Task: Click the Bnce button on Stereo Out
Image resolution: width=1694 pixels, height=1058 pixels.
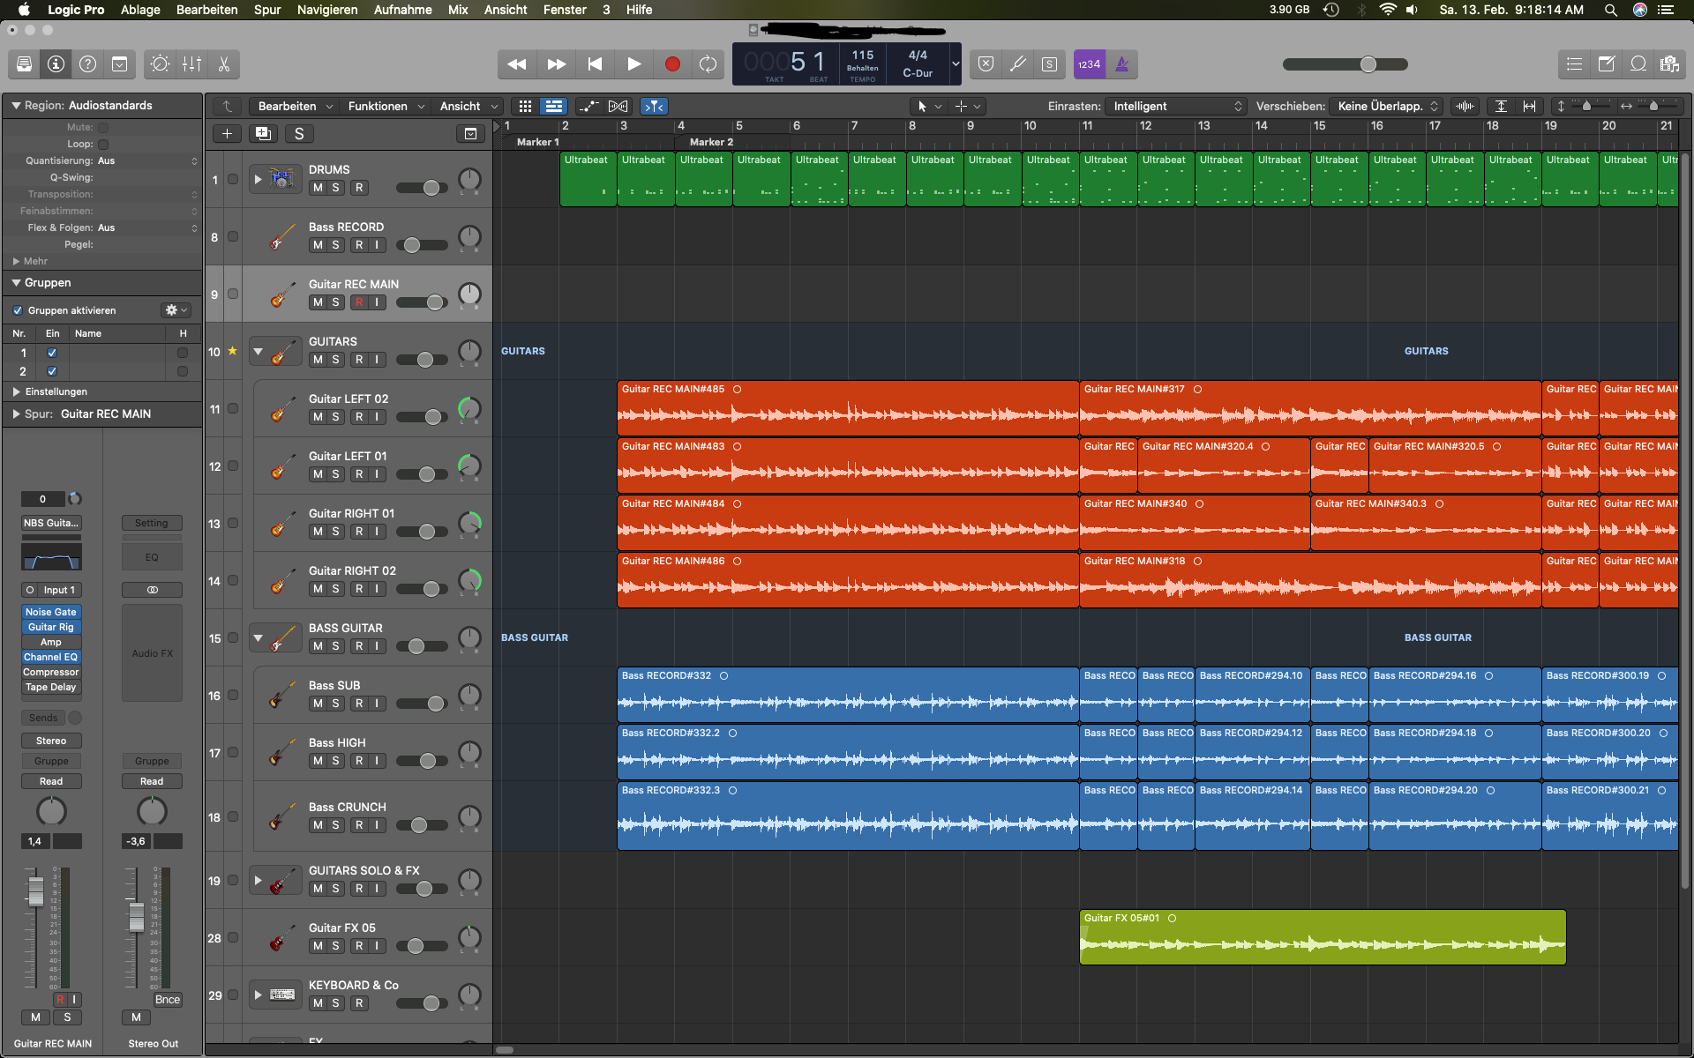Action: point(167,1000)
